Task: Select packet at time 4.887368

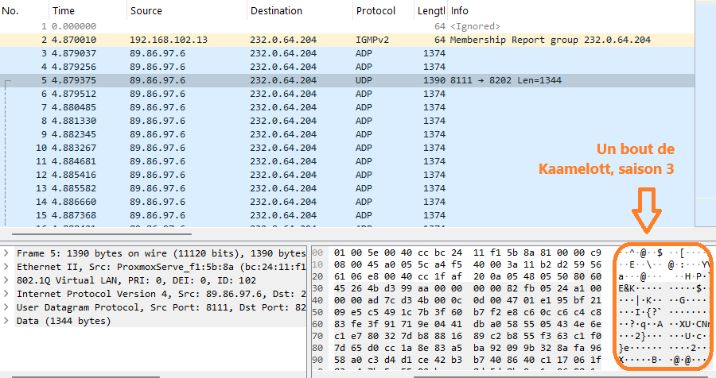Action: [x=239, y=215]
